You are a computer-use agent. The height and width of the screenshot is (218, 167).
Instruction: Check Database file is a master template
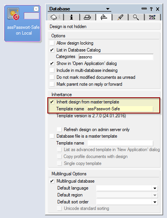52,136
